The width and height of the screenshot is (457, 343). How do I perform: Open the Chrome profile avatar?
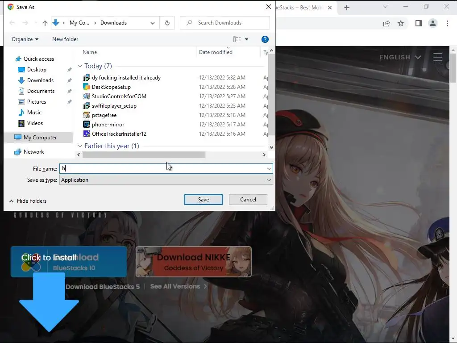click(433, 23)
